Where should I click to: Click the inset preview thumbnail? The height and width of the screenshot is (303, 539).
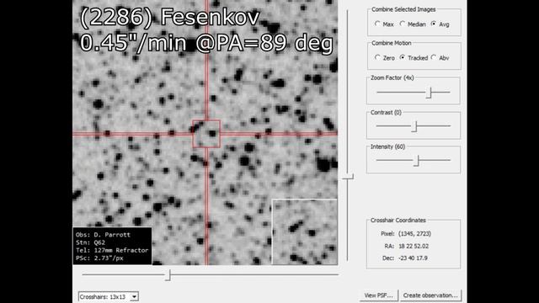305,232
